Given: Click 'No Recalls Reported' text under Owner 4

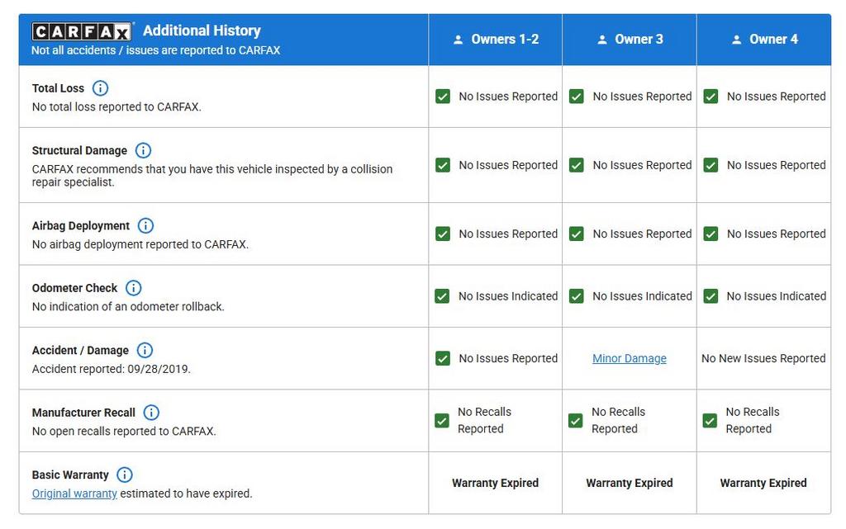Looking at the screenshot, I should pyautogui.click(x=753, y=420).
